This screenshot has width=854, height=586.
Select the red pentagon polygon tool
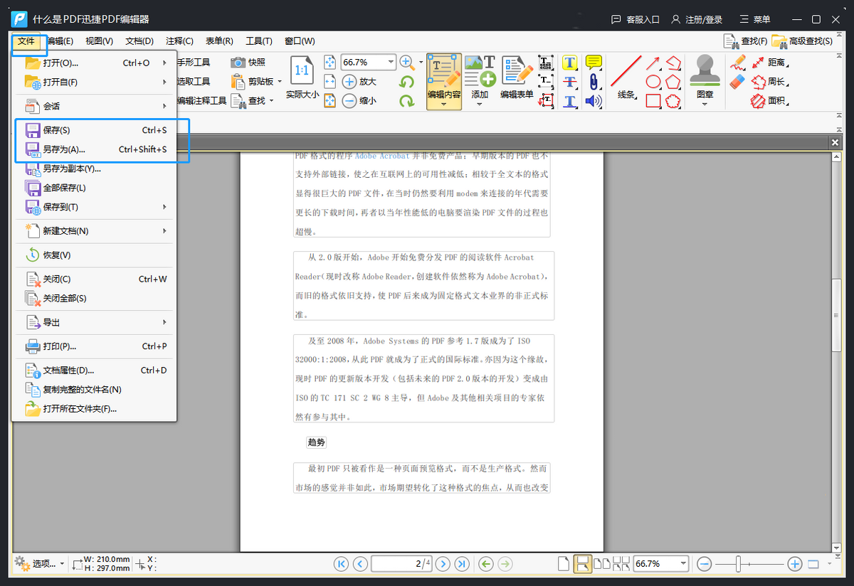(x=673, y=82)
